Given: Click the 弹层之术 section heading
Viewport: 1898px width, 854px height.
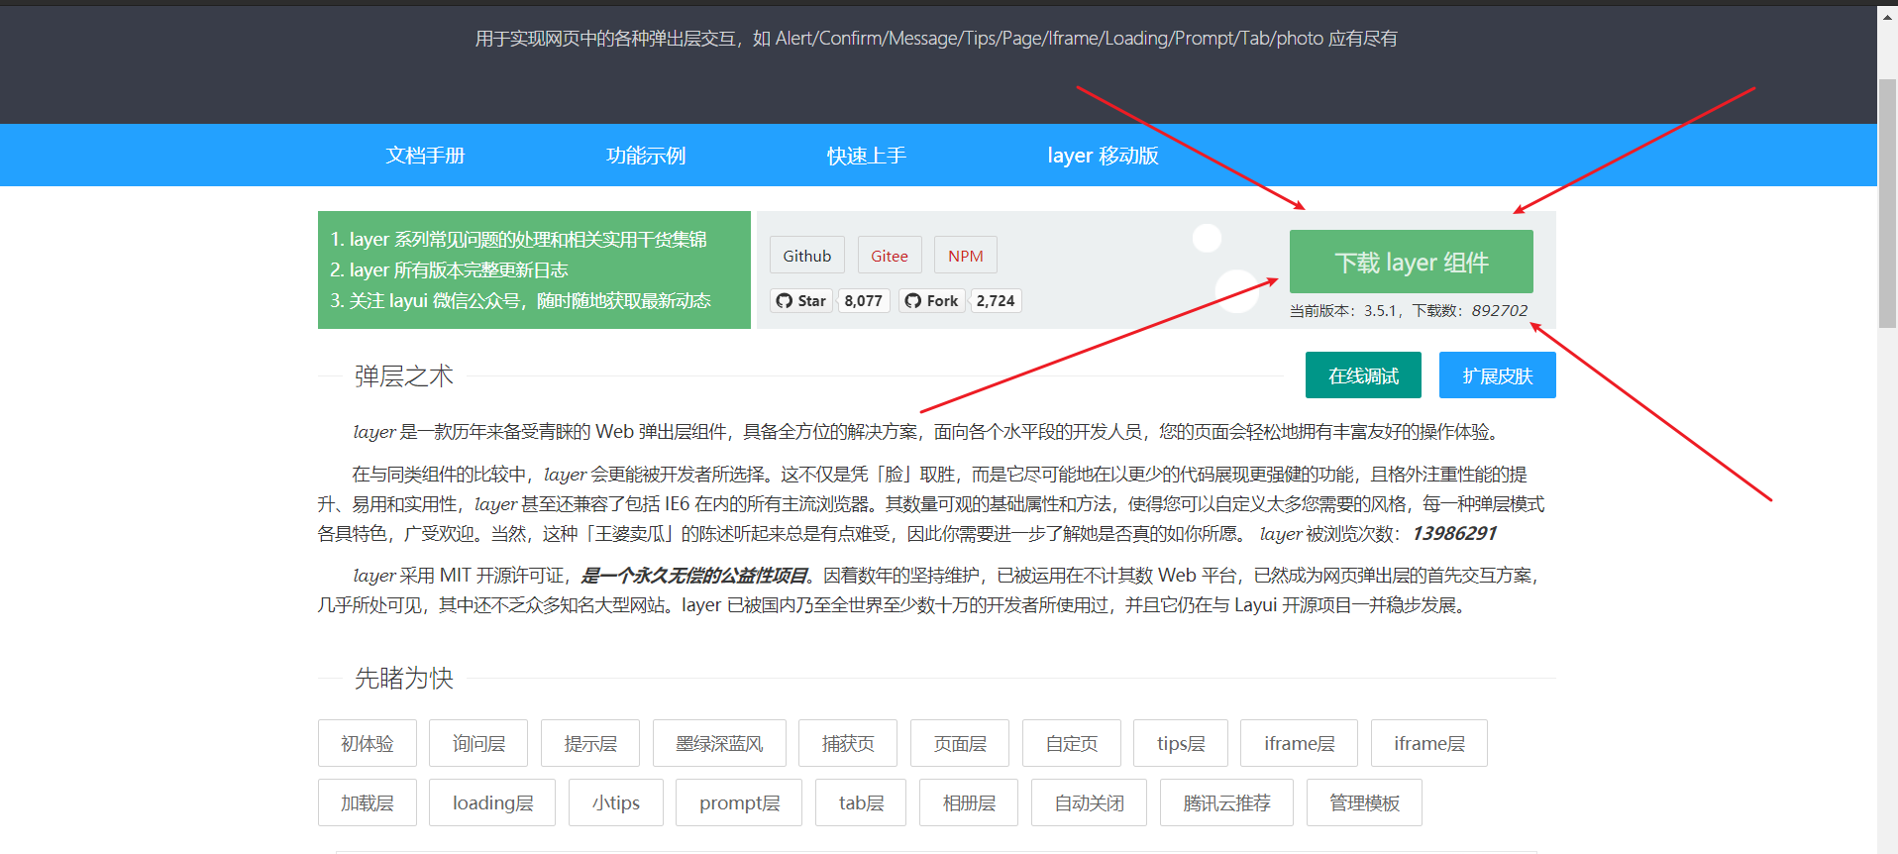Looking at the screenshot, I should (x=404, y=375).
